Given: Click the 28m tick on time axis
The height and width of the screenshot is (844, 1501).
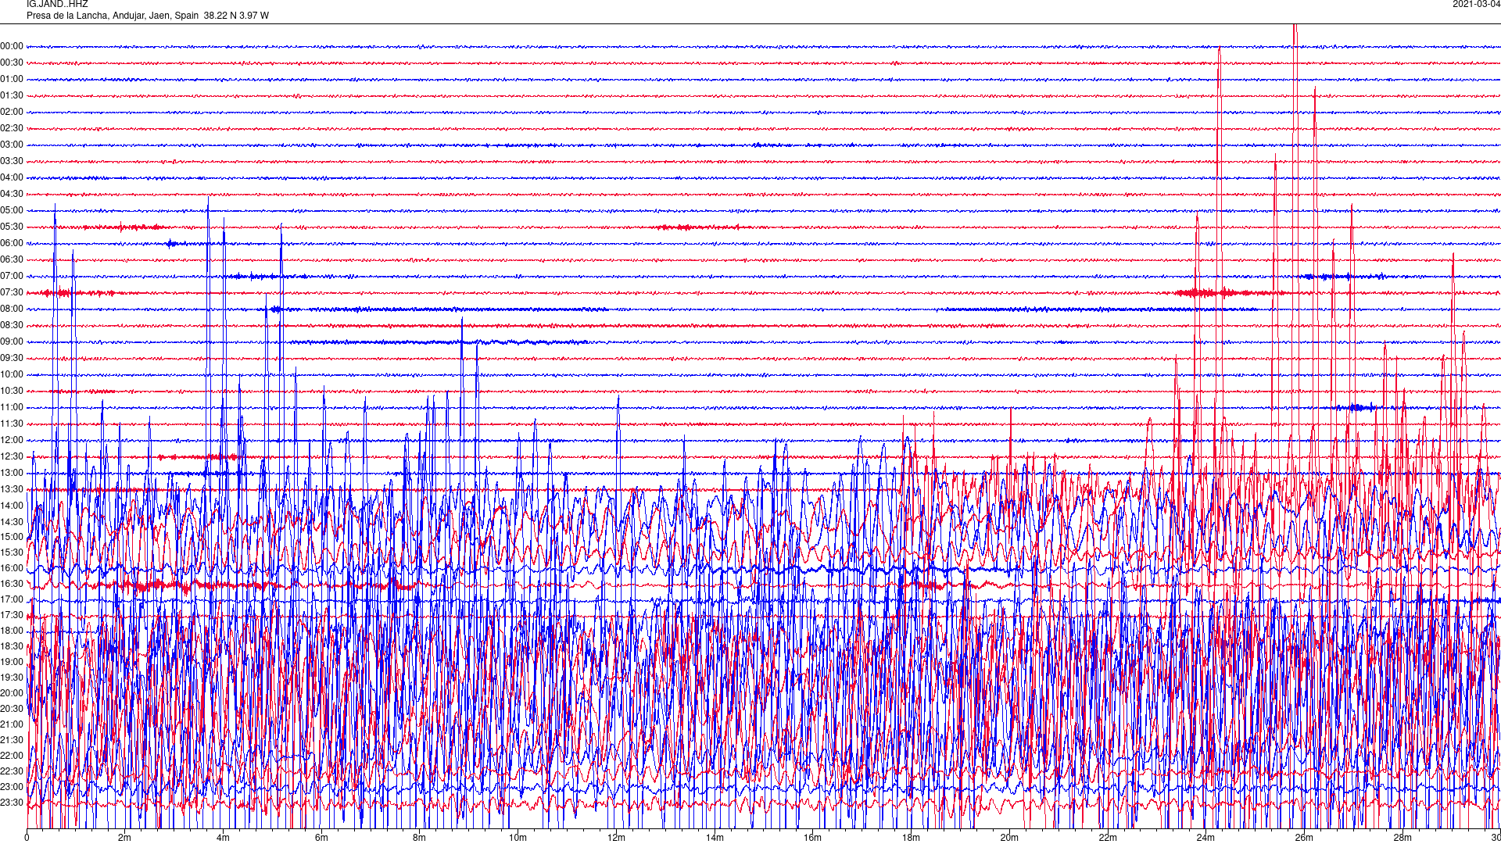Looking at the screenshot, I should [1402, 839].
